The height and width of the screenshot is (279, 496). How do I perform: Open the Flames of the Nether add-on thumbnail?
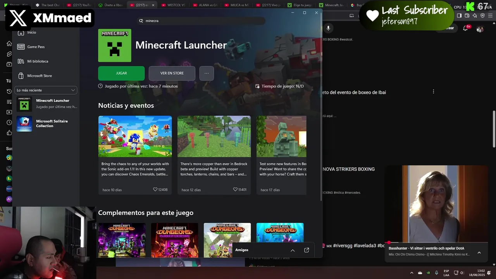(x=174, y=240)
